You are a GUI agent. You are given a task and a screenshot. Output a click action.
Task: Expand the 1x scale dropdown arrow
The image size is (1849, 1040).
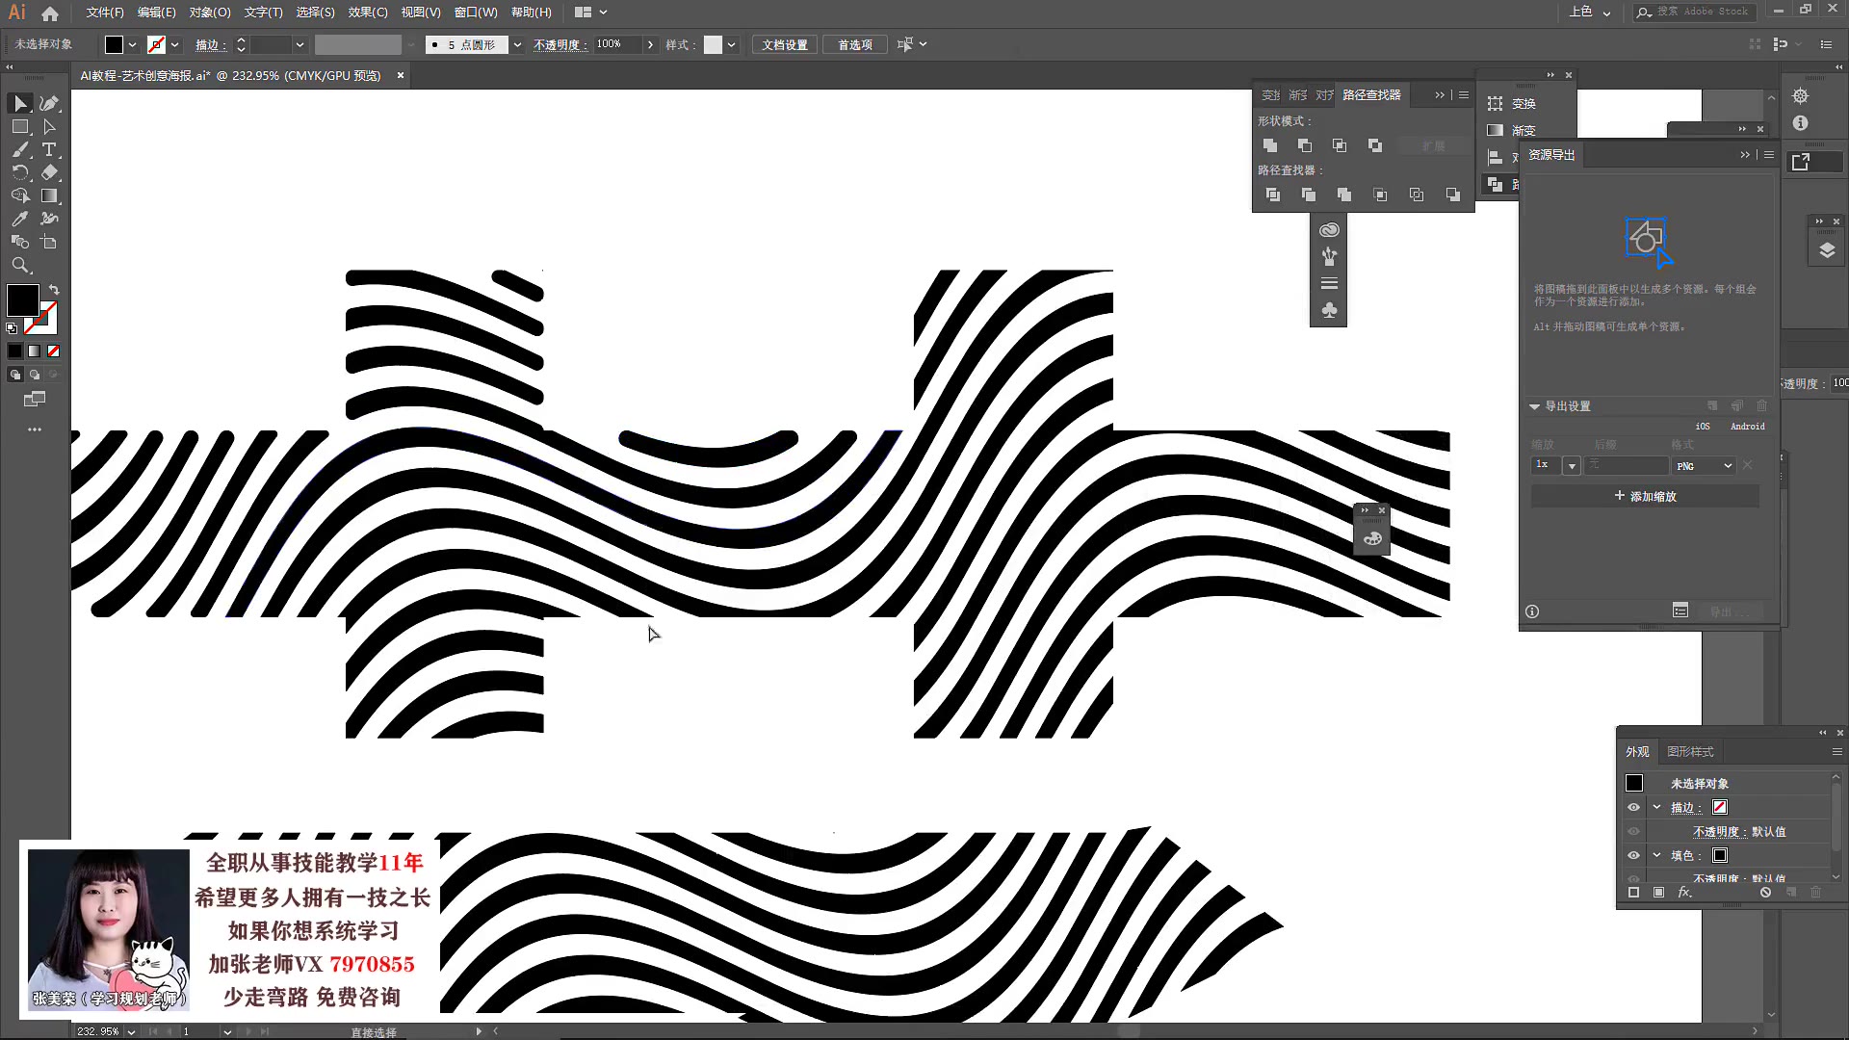pyautogui.click(x=1572, y=466)
